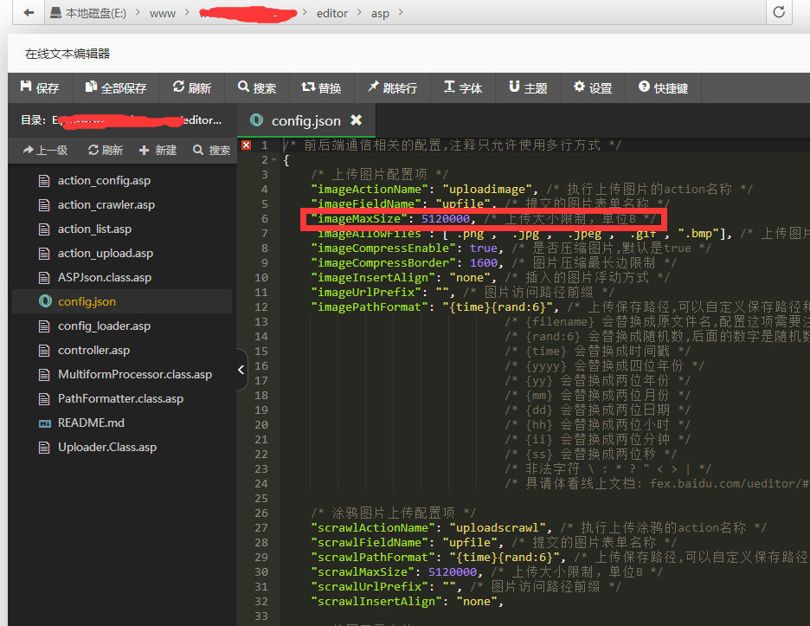Go up with 上一级 in file panel
This screenshot has height=626, width=810.
click(46, 150)
